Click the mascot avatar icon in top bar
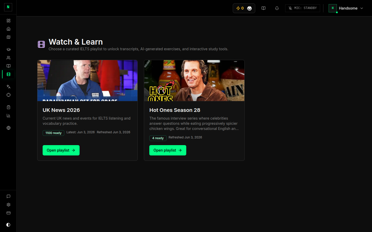Image resolution: width=372 pixels, height=232 pixels. pyautogui.click(x=249, y=8)
